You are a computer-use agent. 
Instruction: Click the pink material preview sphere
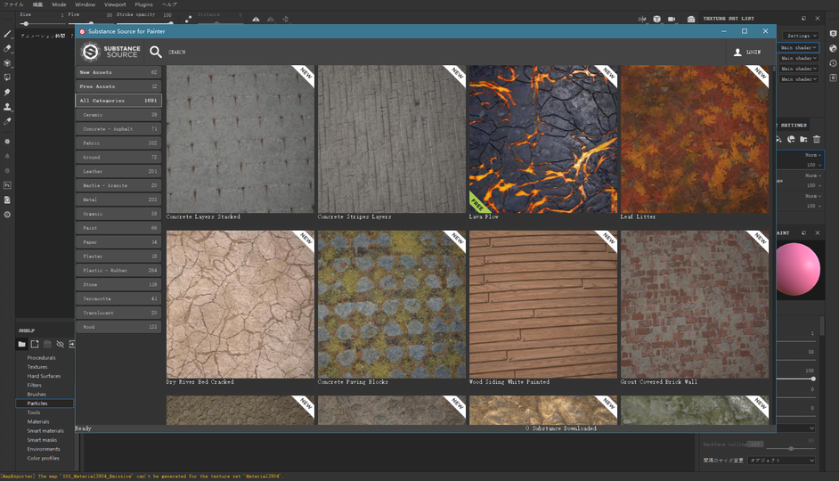(798, 269)
